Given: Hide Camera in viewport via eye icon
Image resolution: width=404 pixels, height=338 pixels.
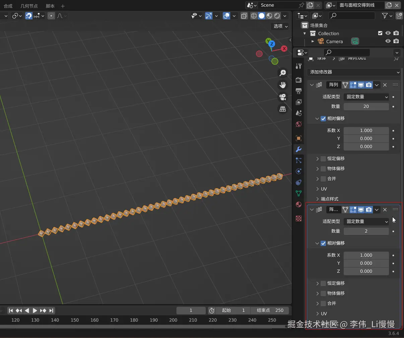Looking at the screenshot, I should (388, 41).
